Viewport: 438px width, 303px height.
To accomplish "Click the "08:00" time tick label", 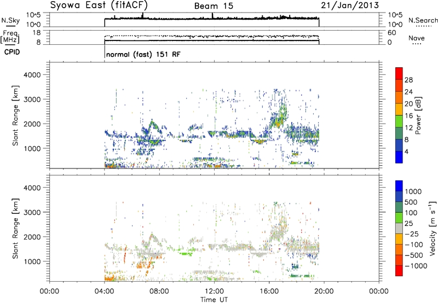I will point(159,292).
